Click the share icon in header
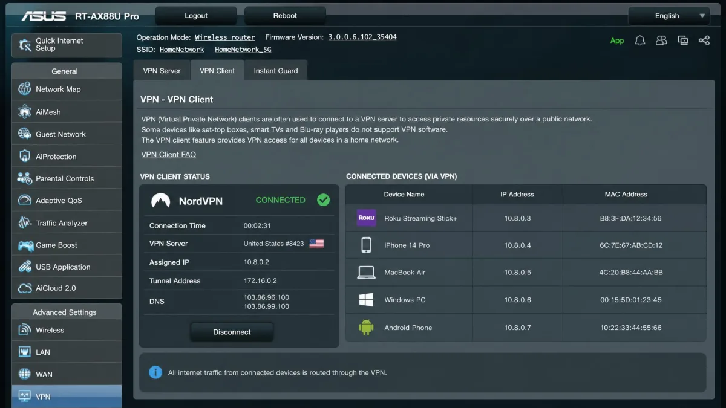 [704, 40]
